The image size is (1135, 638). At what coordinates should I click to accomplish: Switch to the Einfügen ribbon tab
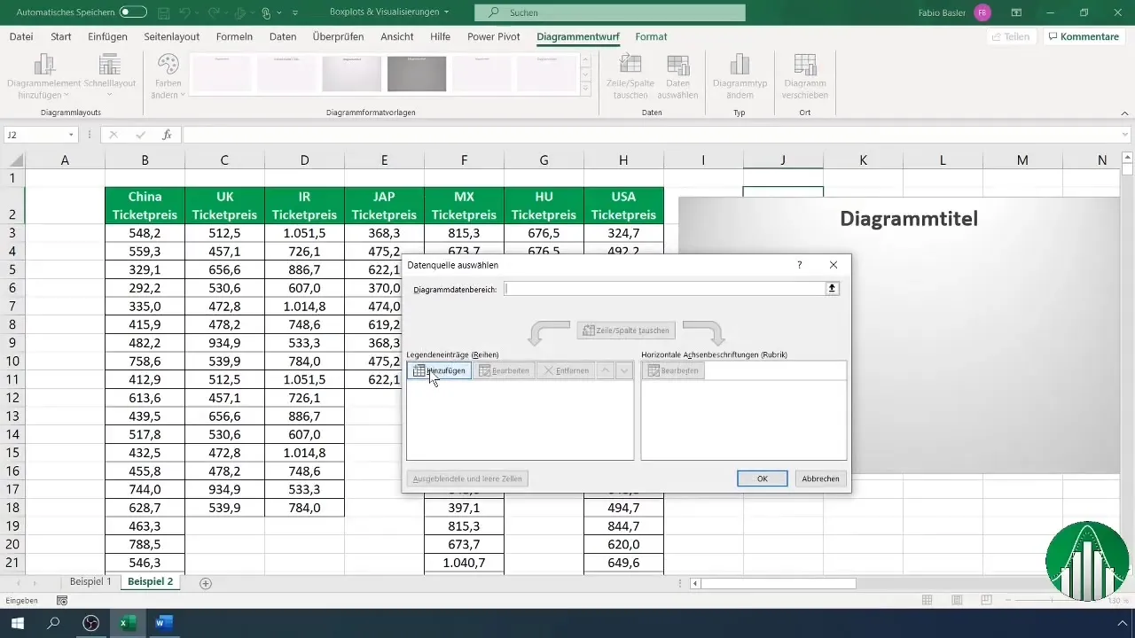click(x=108, y=36)
